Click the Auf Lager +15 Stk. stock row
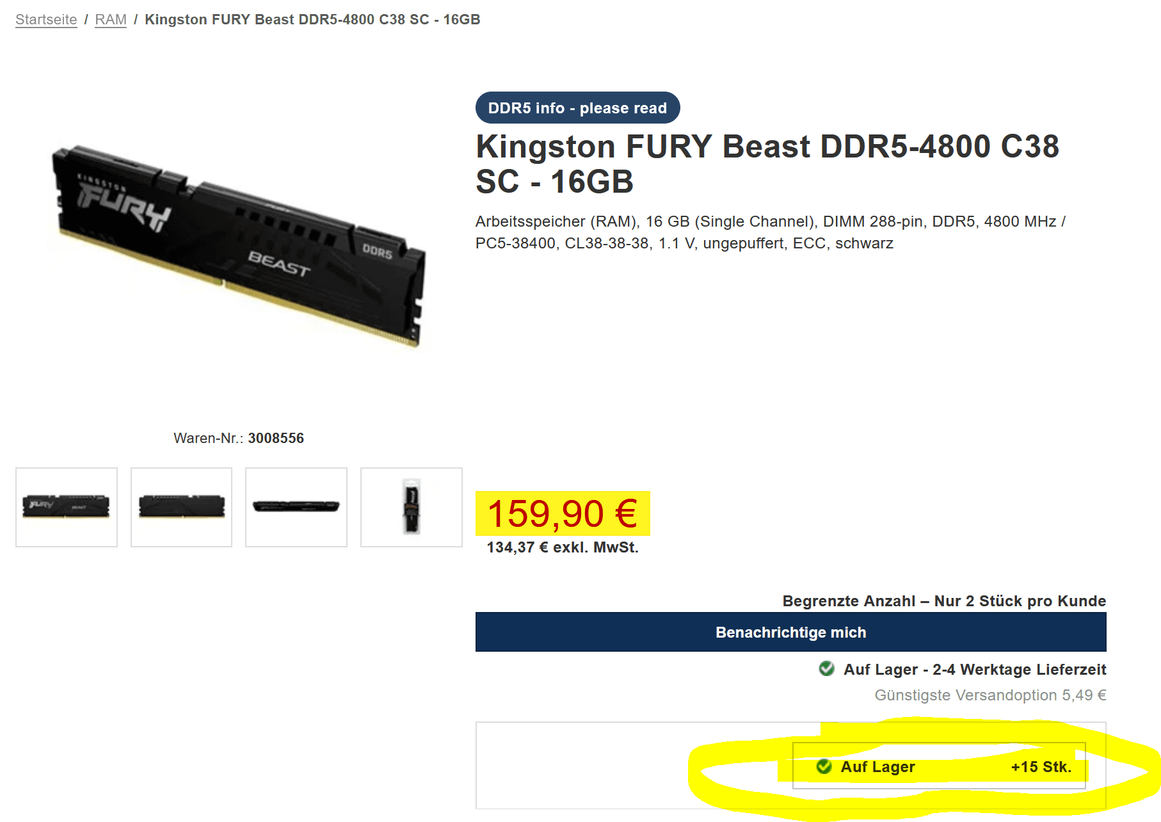This screenshot has height=822, width=1161. pyautogui.click(x=939, y=766)
